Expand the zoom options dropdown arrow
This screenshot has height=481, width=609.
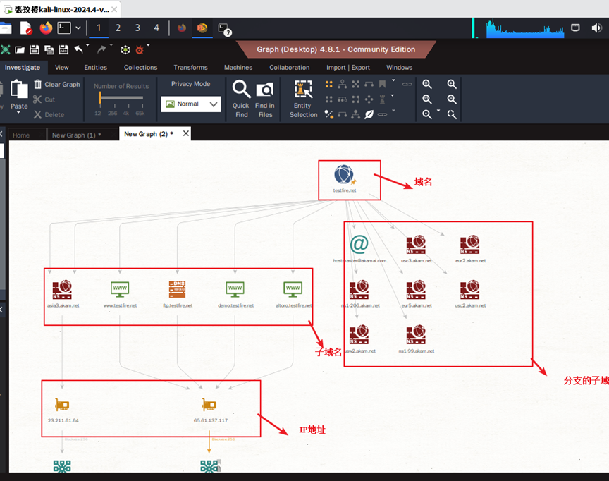(x=438, y=110)
